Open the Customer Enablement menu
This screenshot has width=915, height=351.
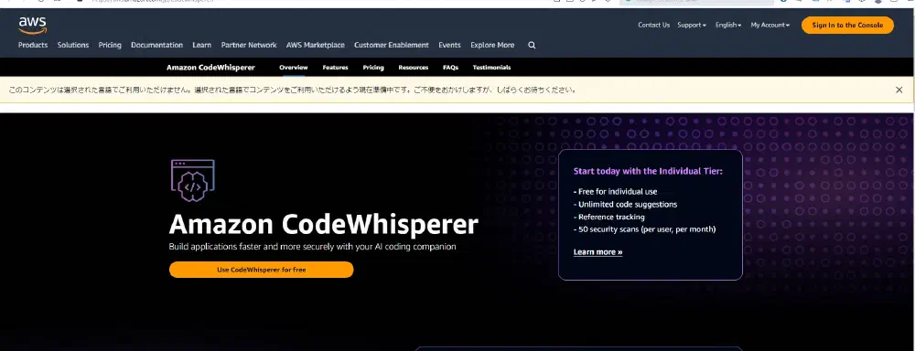click(392, 45)
